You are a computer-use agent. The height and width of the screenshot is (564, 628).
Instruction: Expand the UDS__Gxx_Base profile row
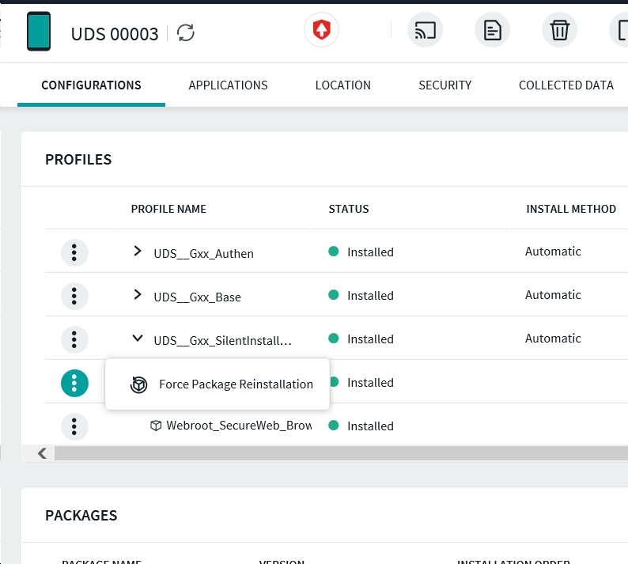[x=138, y=295]
